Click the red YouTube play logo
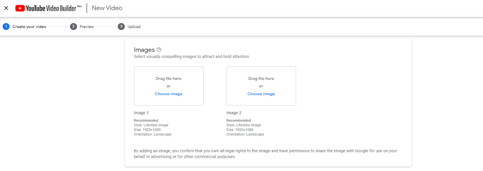This screenshot has width=483, height=171. click(20, 8)
